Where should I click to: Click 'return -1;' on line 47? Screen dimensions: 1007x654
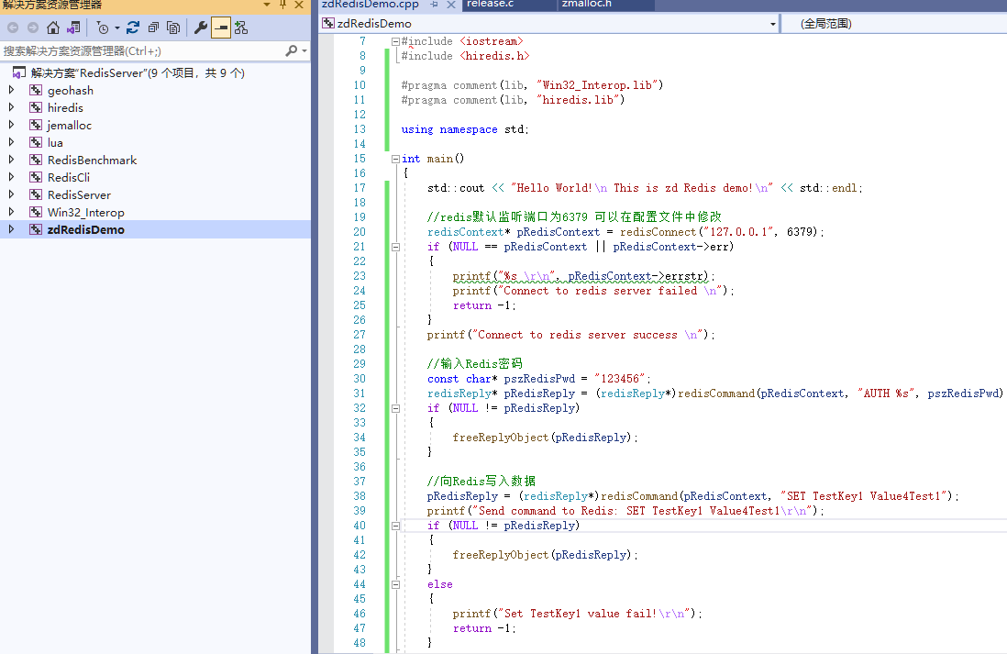484,628
